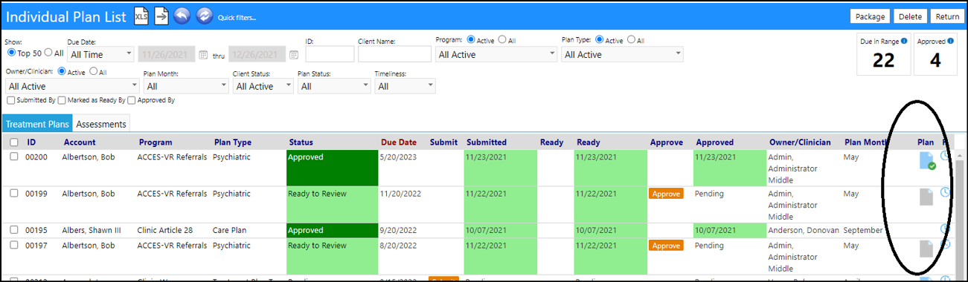This screenshot has width=968, height=282.
Task: Sort by the Account column header
Action: 80,142
